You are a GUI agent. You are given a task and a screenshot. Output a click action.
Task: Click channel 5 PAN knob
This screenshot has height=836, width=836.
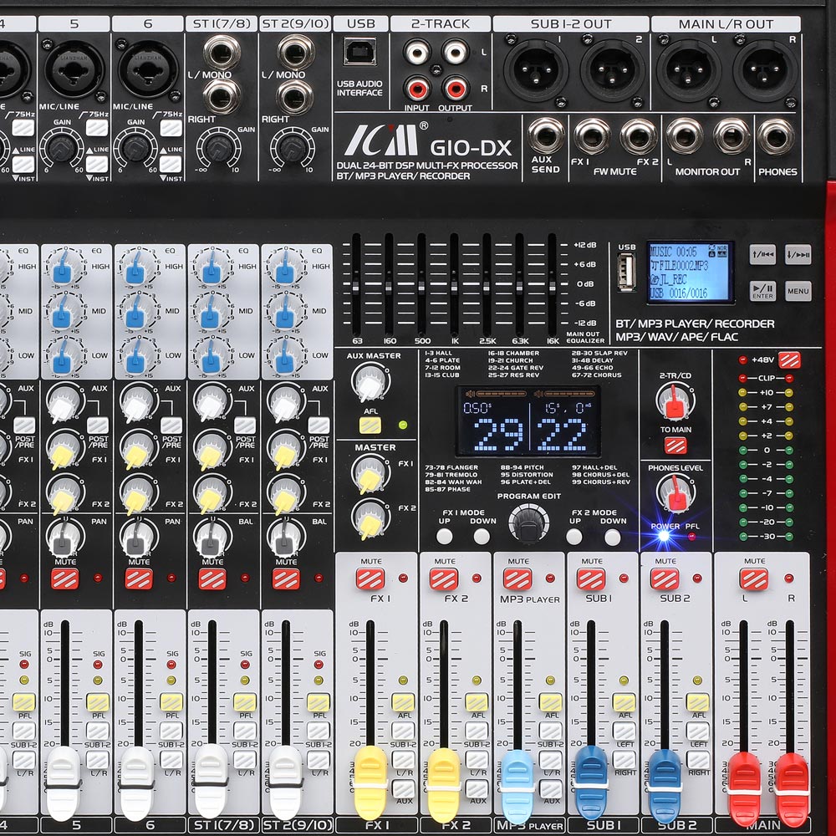(65, 538)
